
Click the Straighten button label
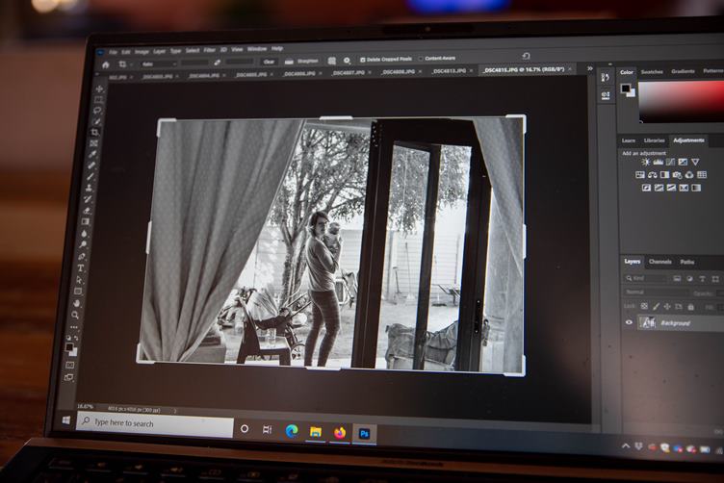point(307,61)
